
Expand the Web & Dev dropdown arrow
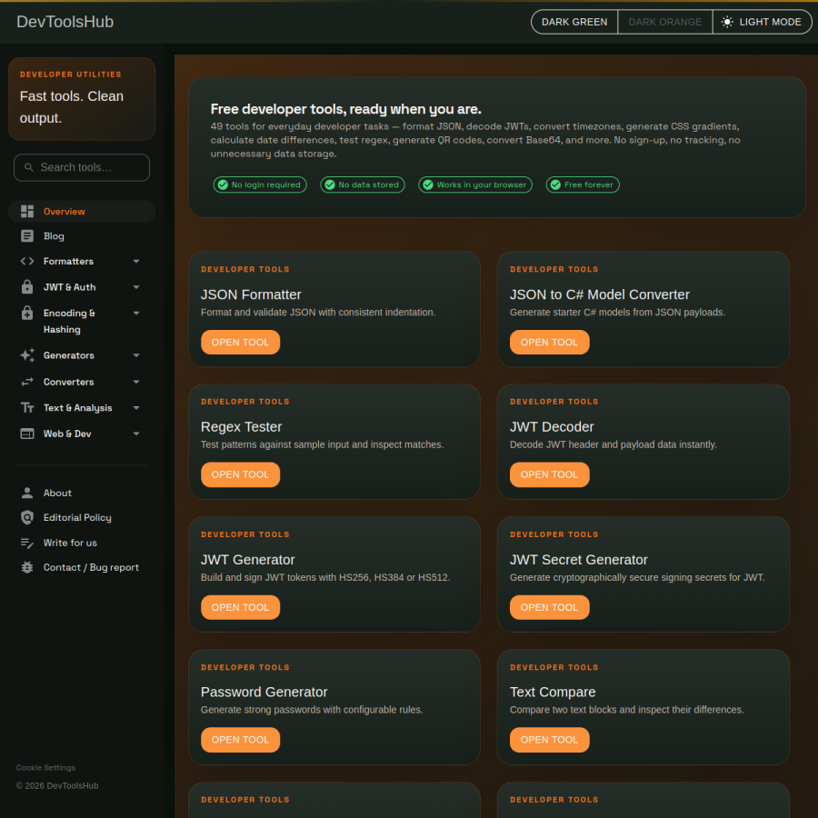136,434
